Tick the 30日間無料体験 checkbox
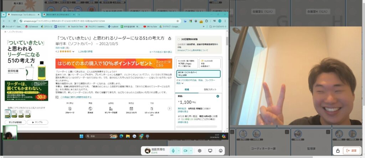 179,39
